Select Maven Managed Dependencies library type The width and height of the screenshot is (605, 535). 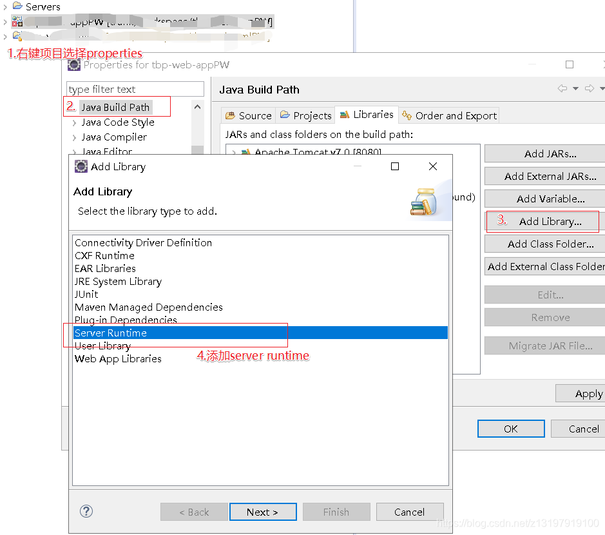pos(148,307)
